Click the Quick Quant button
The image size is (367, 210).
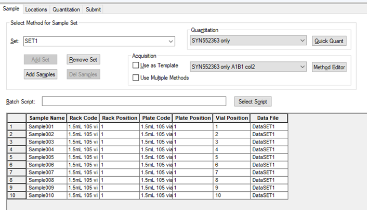click(329, 41)
